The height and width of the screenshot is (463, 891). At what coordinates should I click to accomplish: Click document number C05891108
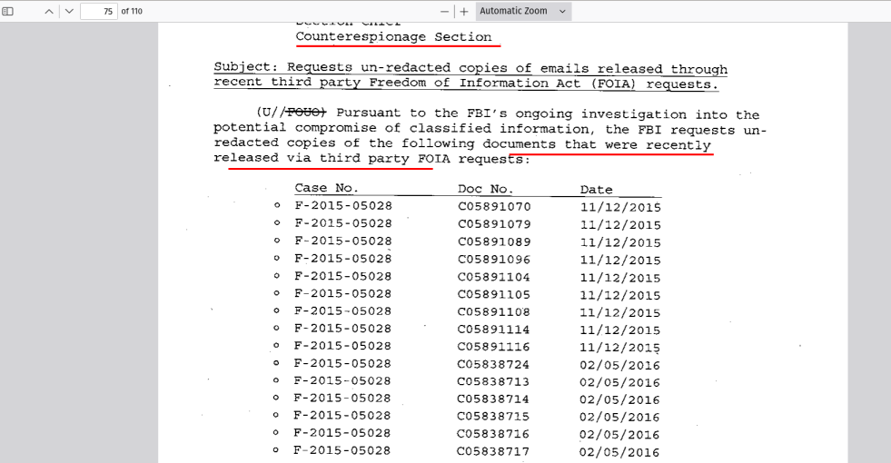click(x=494, y=311)
